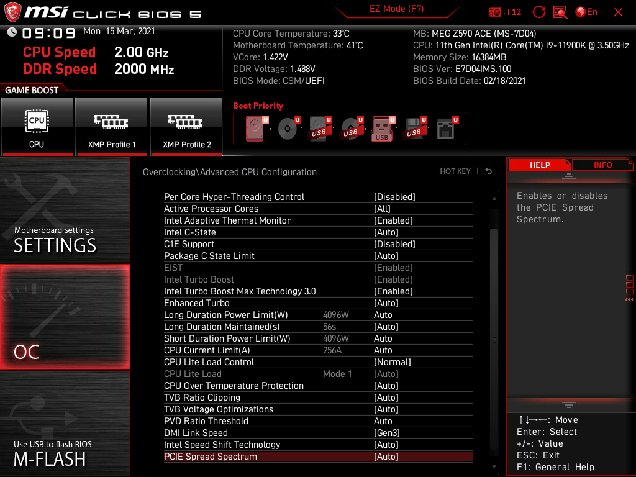Select the highlighted PCIE Spread Spectrum row
Image resolution: width=636 pixels, height=477 pixels.
[x=318, y=457]
